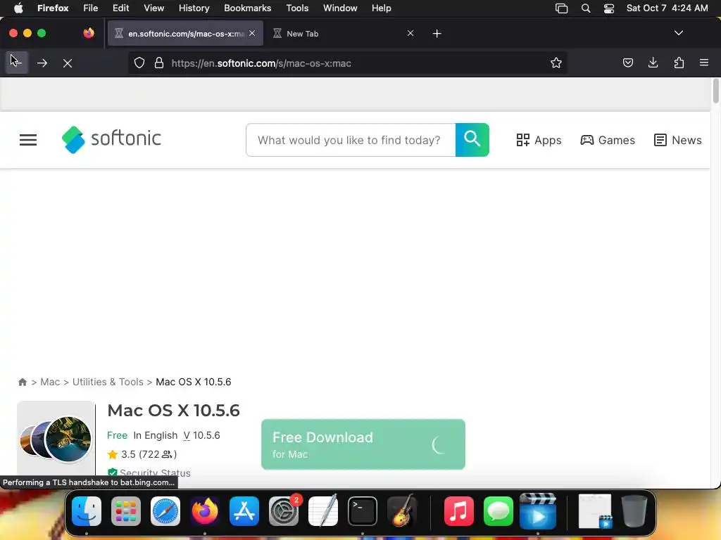Open the View menu

coord(154,8)
